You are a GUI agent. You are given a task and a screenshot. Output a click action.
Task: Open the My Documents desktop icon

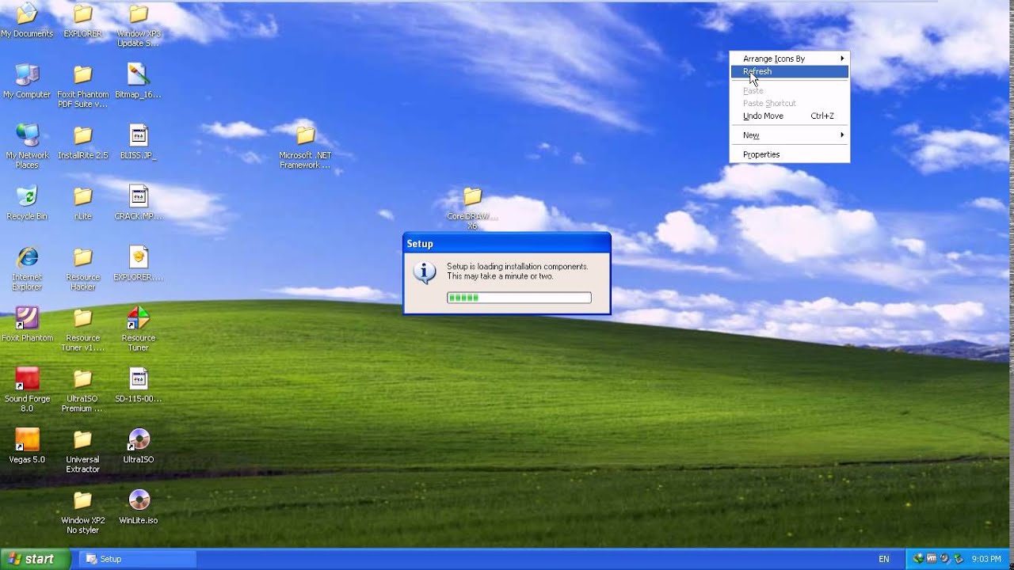[27, 13]
